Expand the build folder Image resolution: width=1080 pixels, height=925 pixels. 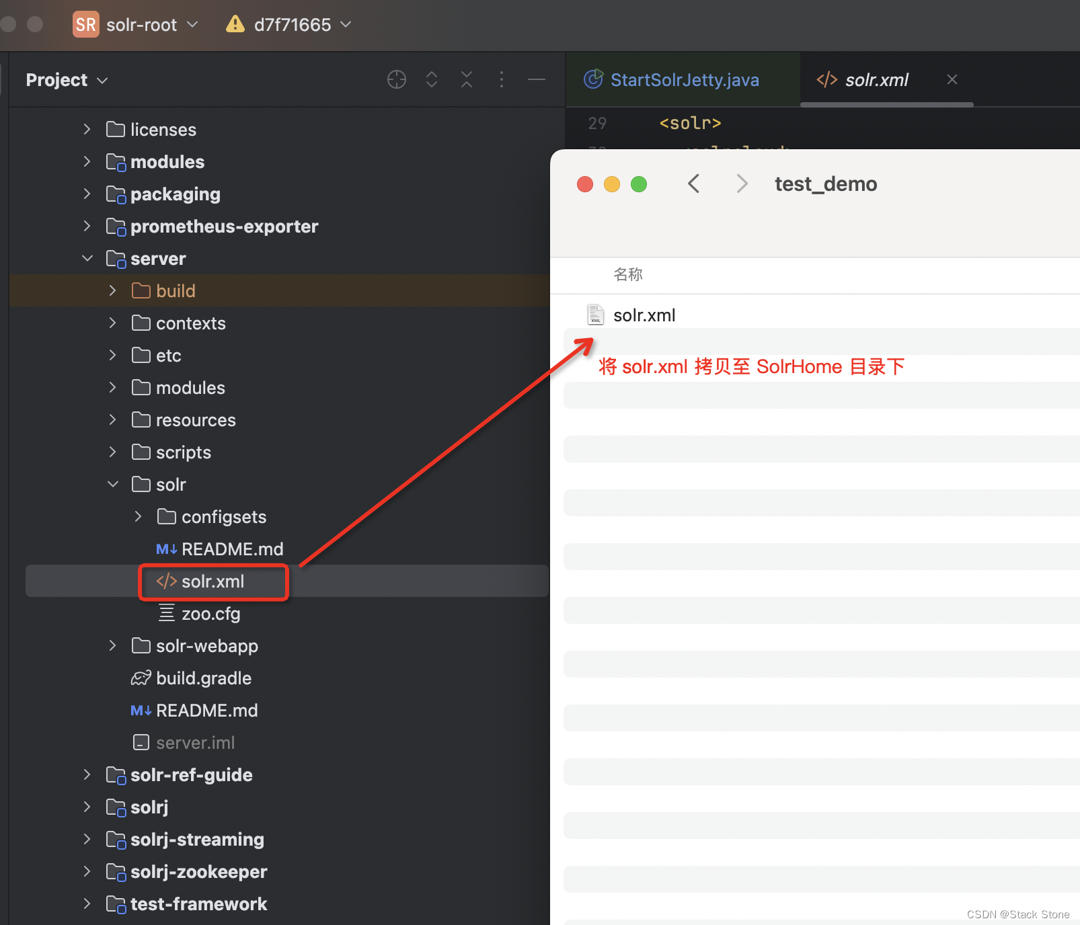click(112, 290)
